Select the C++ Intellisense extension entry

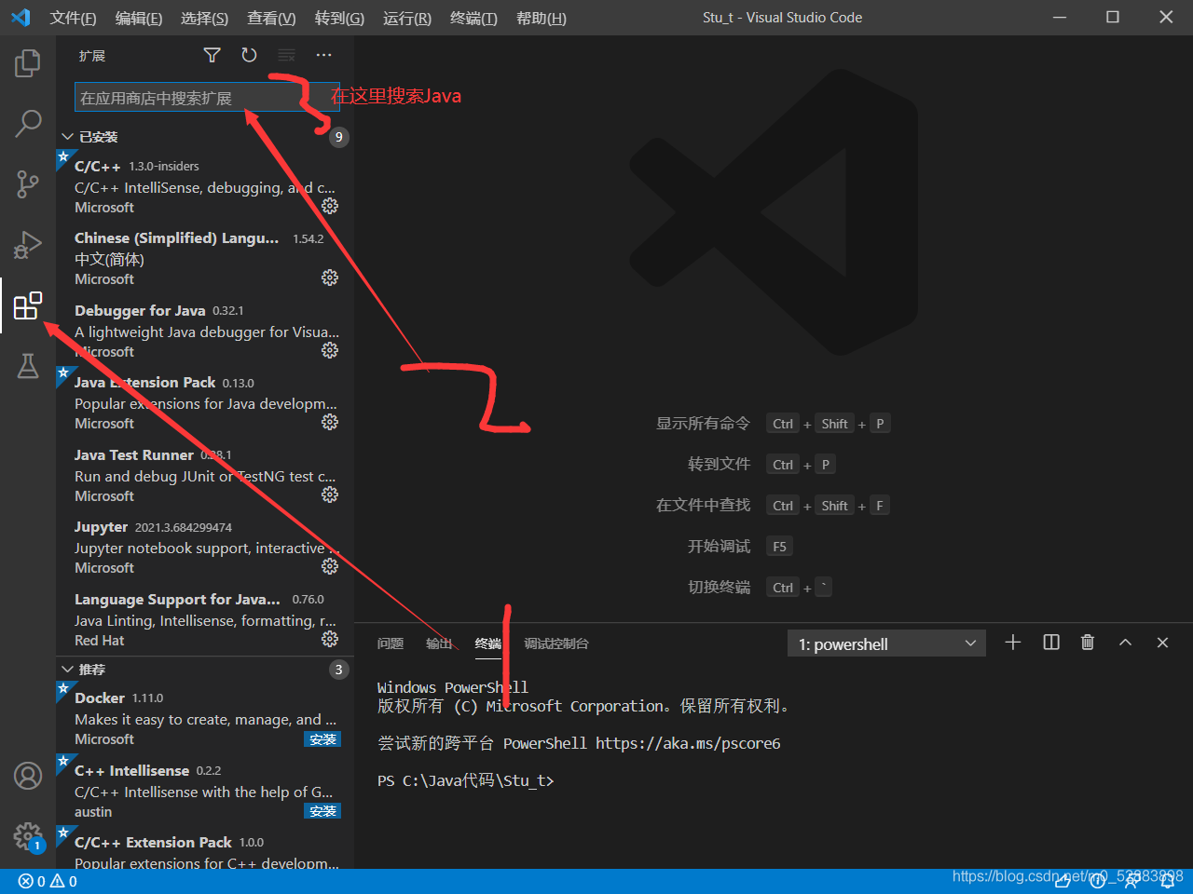coord(205,791)
